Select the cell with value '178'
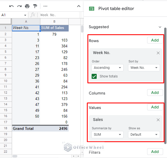 (54, 64)
